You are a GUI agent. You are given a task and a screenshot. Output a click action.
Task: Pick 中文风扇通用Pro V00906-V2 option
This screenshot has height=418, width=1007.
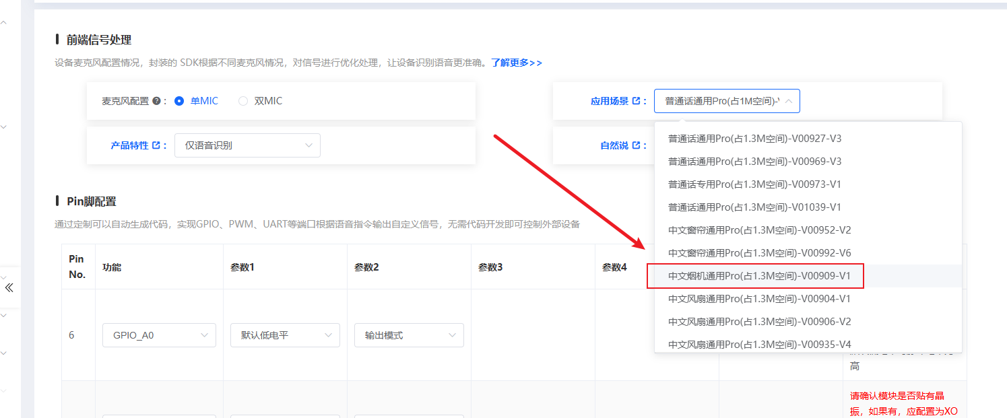click(759, 322)
